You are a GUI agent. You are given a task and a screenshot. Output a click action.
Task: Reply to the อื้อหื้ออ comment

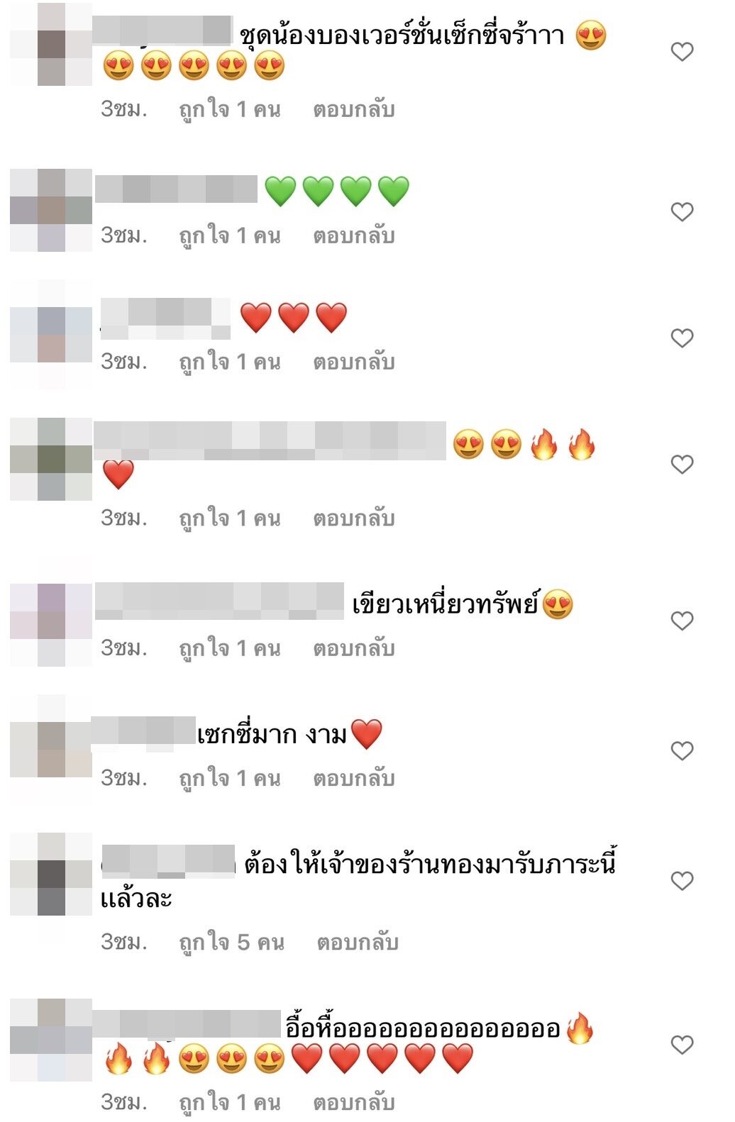354,1102
